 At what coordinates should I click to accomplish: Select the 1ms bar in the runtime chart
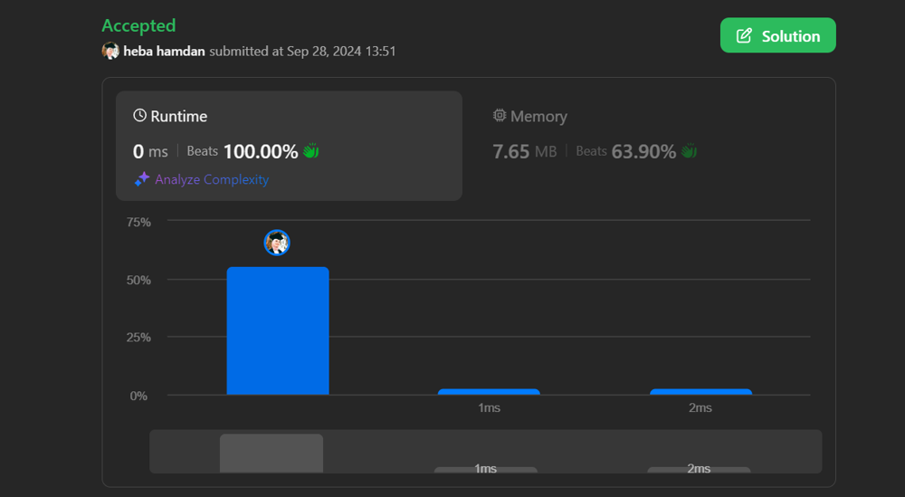489,392
